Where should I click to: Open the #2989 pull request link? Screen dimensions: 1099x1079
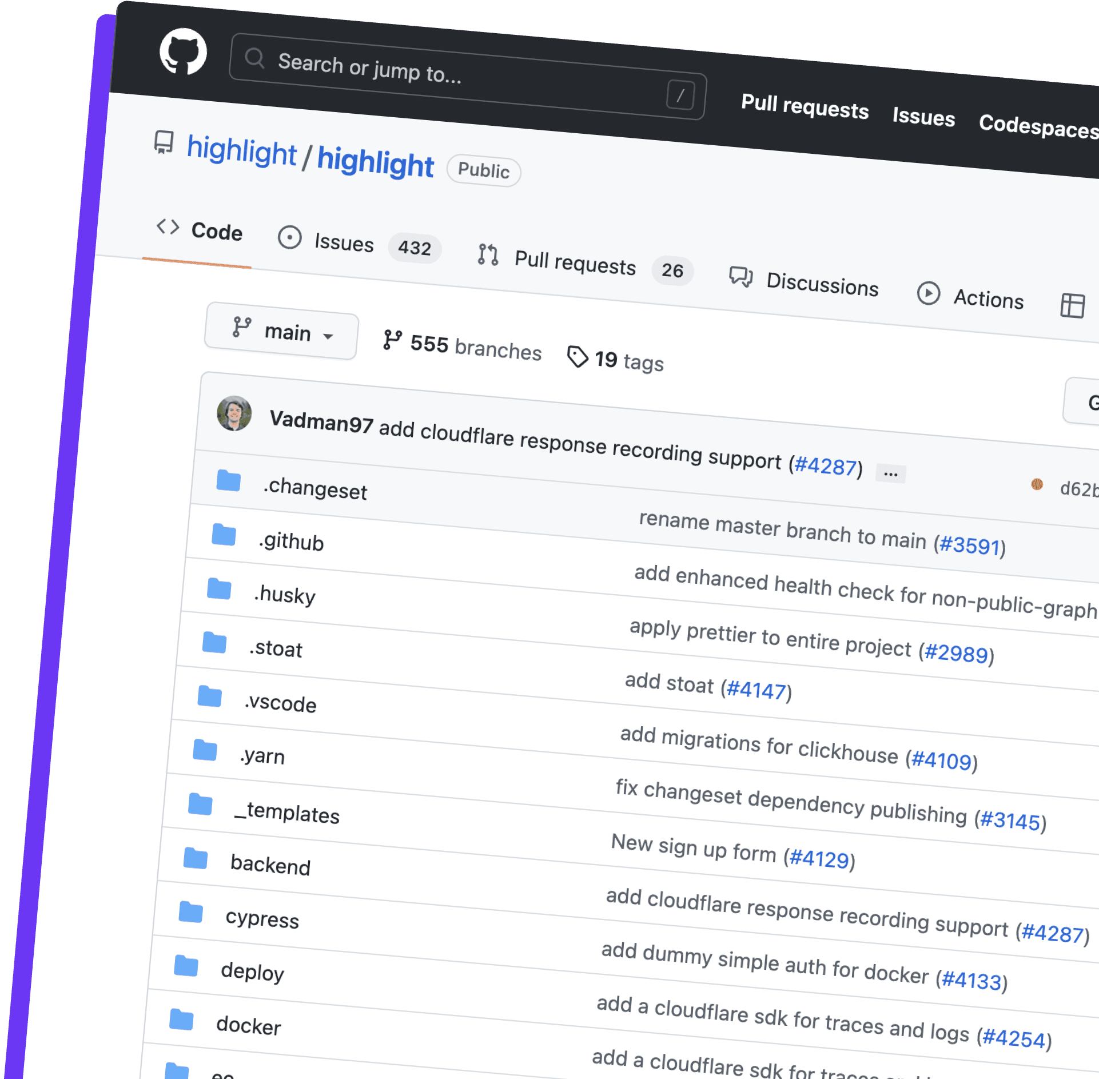956,653
